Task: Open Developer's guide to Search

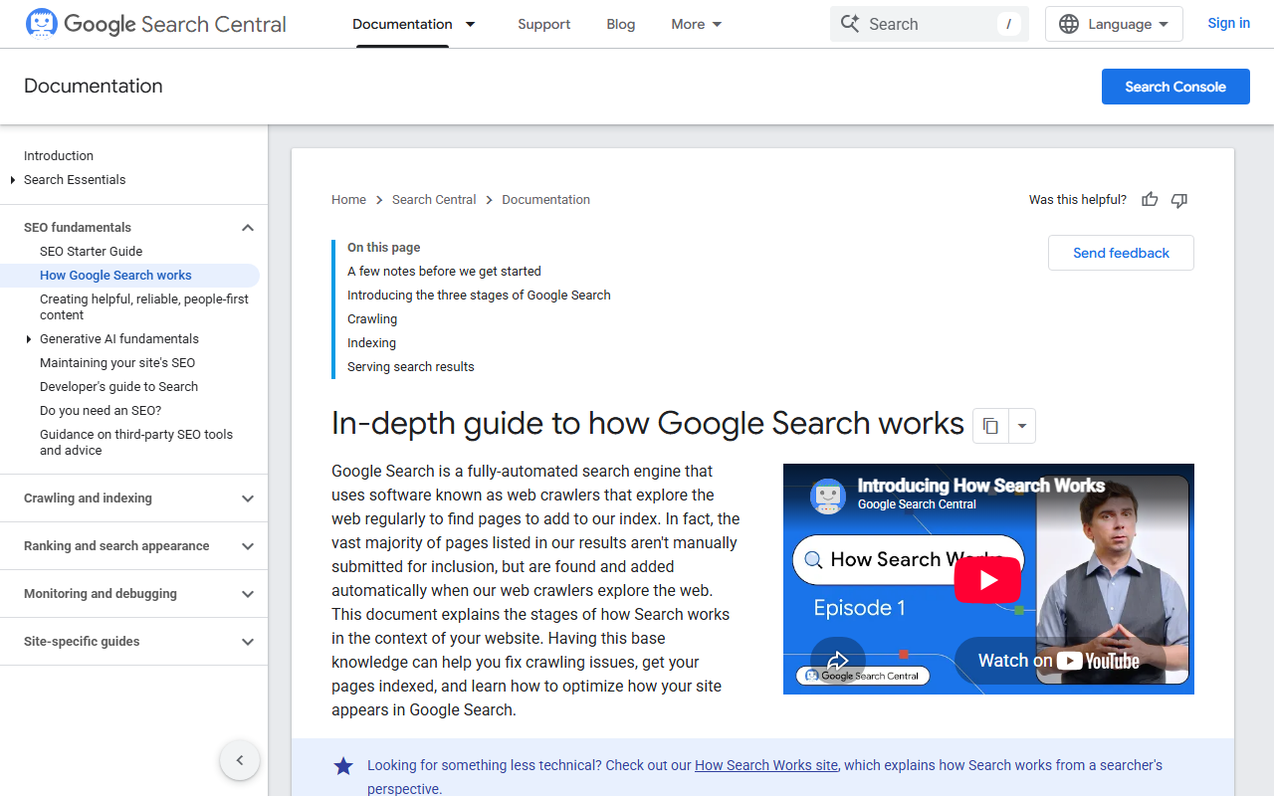Action: coord(118,387)
